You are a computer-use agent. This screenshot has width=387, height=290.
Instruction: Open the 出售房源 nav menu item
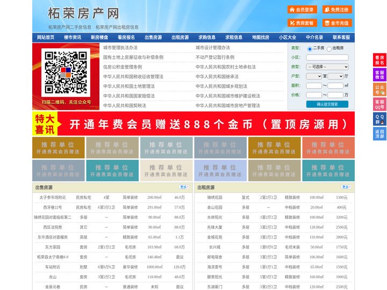153,38
